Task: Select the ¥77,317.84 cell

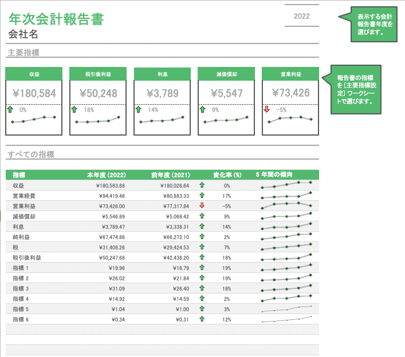Action: (x=176, y=207)
